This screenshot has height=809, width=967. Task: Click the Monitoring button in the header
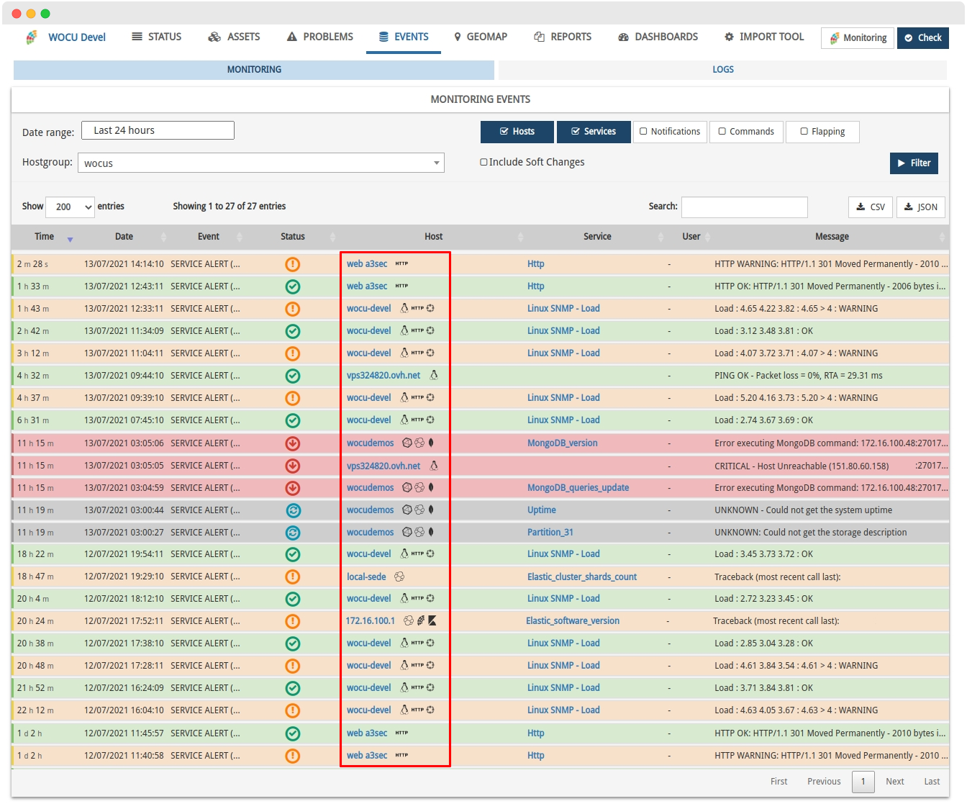tap(858, 38)
